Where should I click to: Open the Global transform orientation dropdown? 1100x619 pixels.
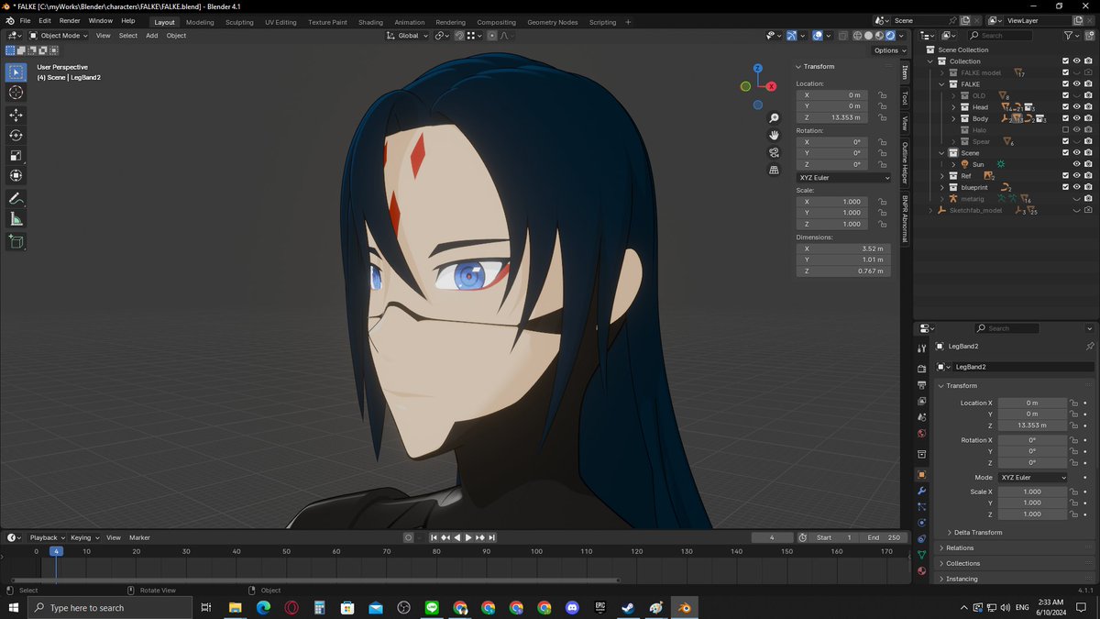407,36
